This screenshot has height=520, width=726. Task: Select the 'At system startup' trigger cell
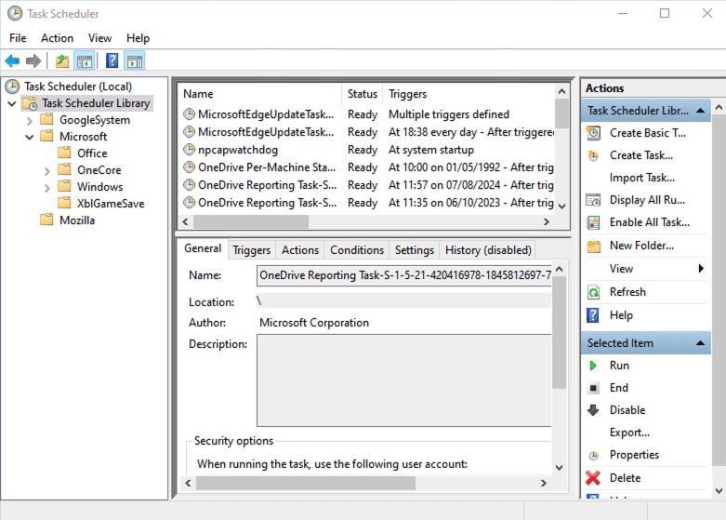click(431, 150)
